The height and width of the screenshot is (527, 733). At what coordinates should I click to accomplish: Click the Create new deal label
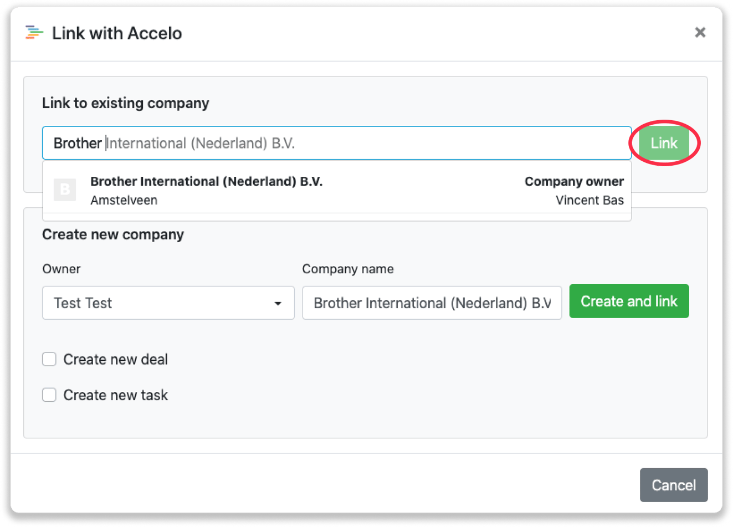click(x=116, y=359)
